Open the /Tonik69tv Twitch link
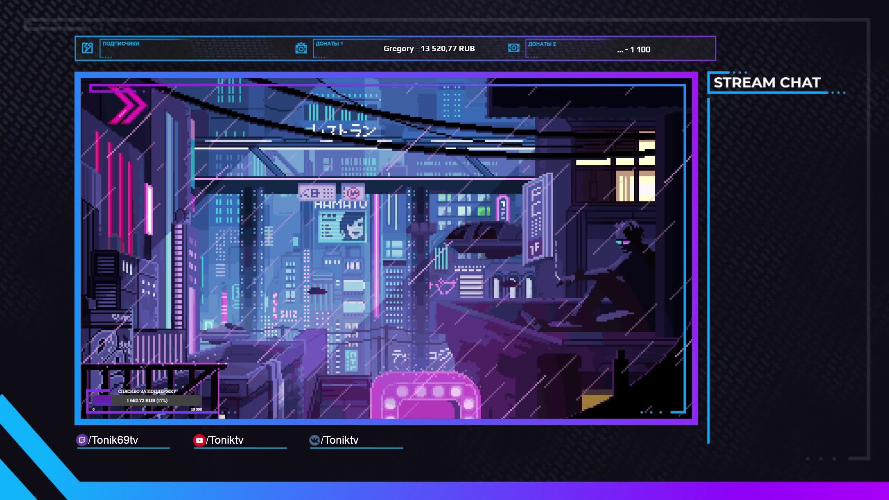Screen dimensions: 889x500 [113, 440]
